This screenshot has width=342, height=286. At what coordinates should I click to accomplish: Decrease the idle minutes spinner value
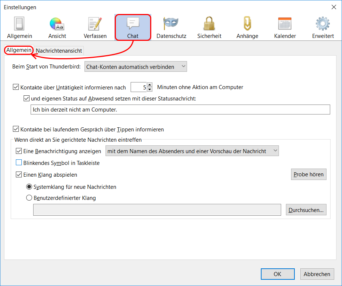(150, 89)
